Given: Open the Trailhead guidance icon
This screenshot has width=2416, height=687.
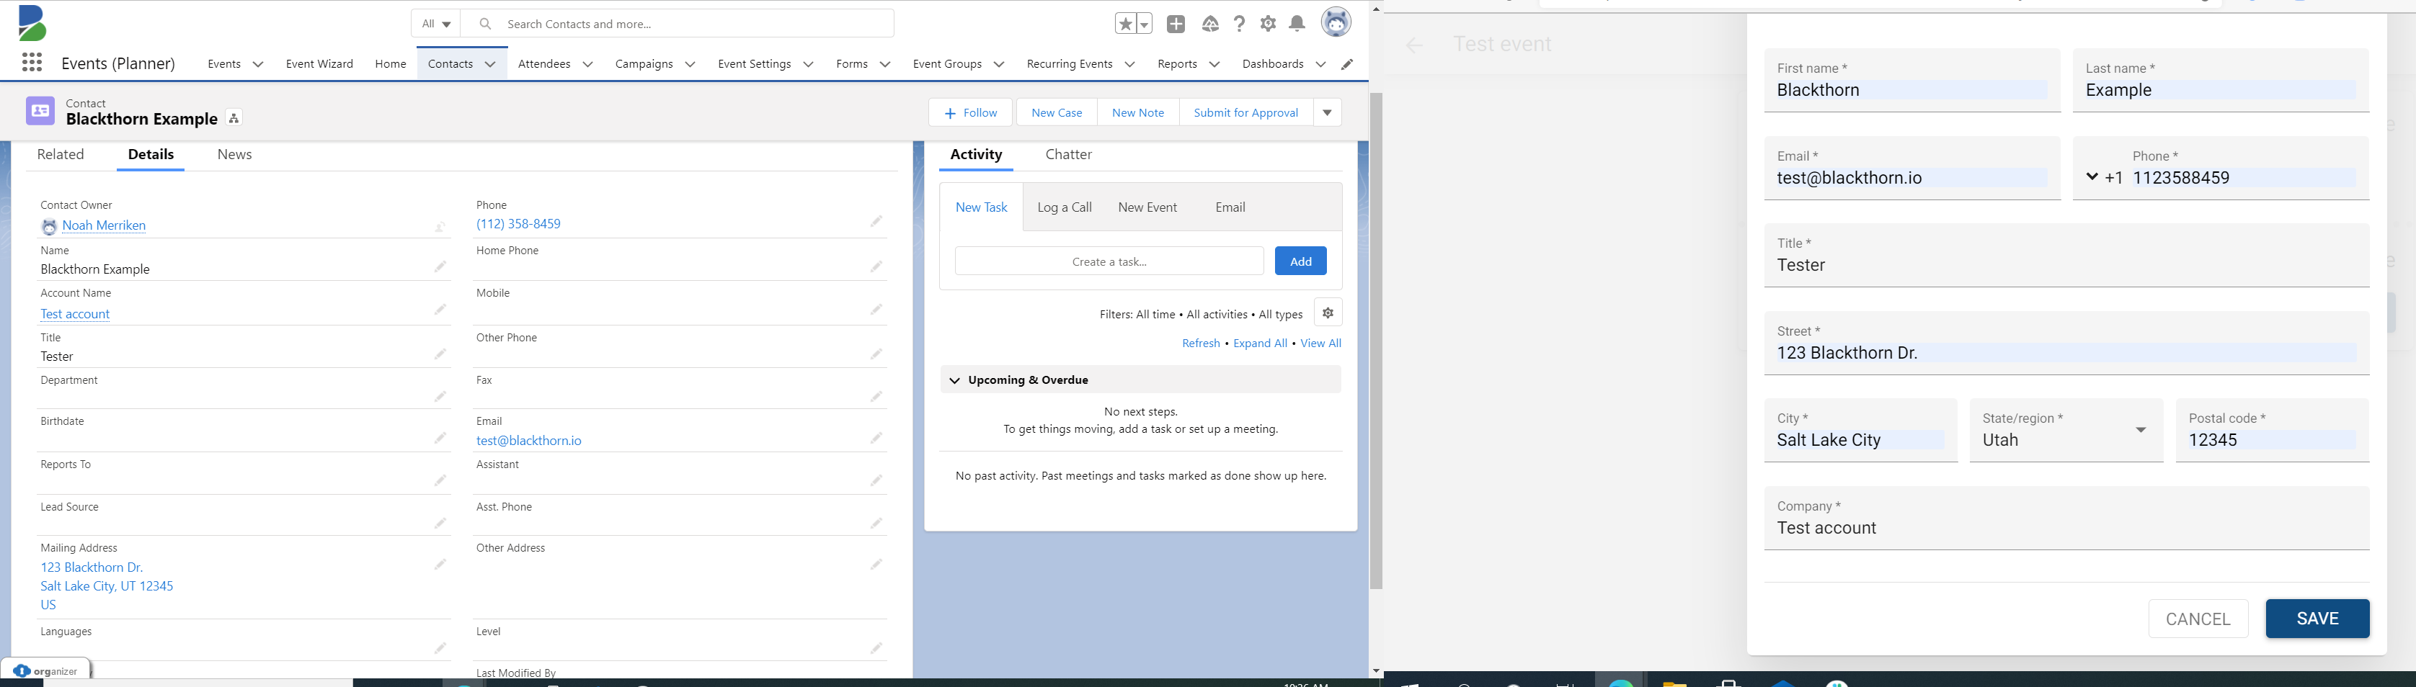Looking at the screenshot, I should point(1210,24).
